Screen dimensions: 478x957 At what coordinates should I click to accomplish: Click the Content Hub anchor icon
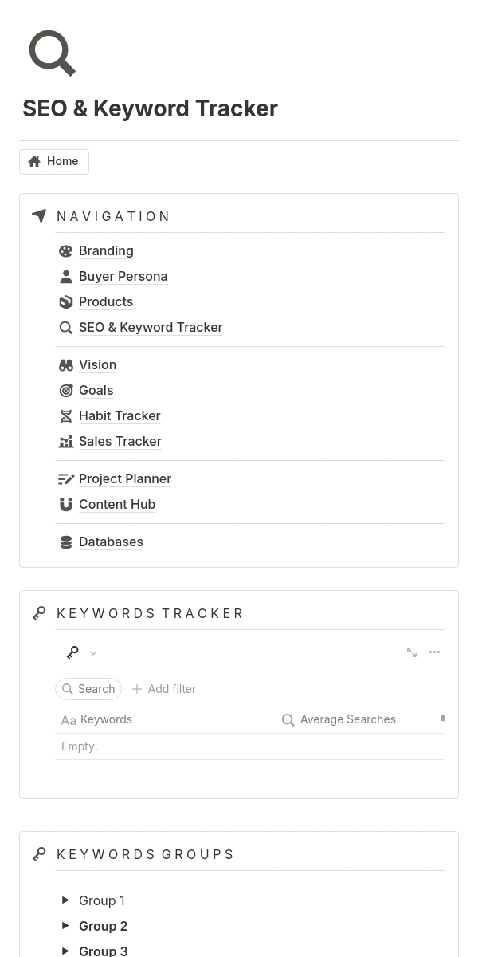tap(66, 504)
